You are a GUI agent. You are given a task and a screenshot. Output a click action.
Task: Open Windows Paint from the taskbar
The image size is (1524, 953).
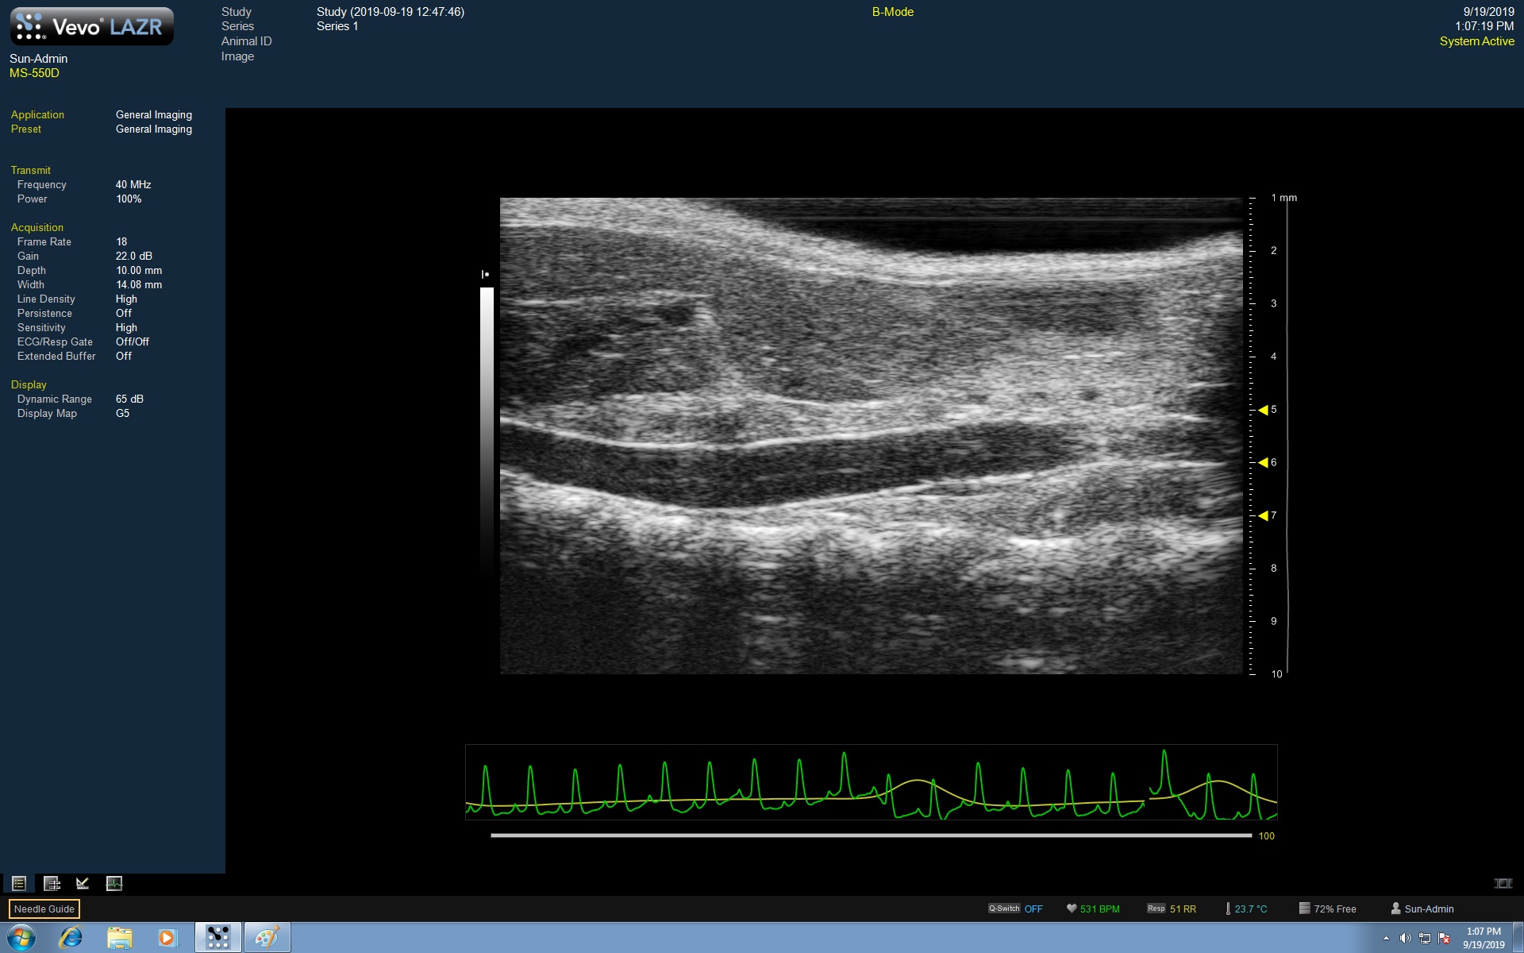[267, 937]
